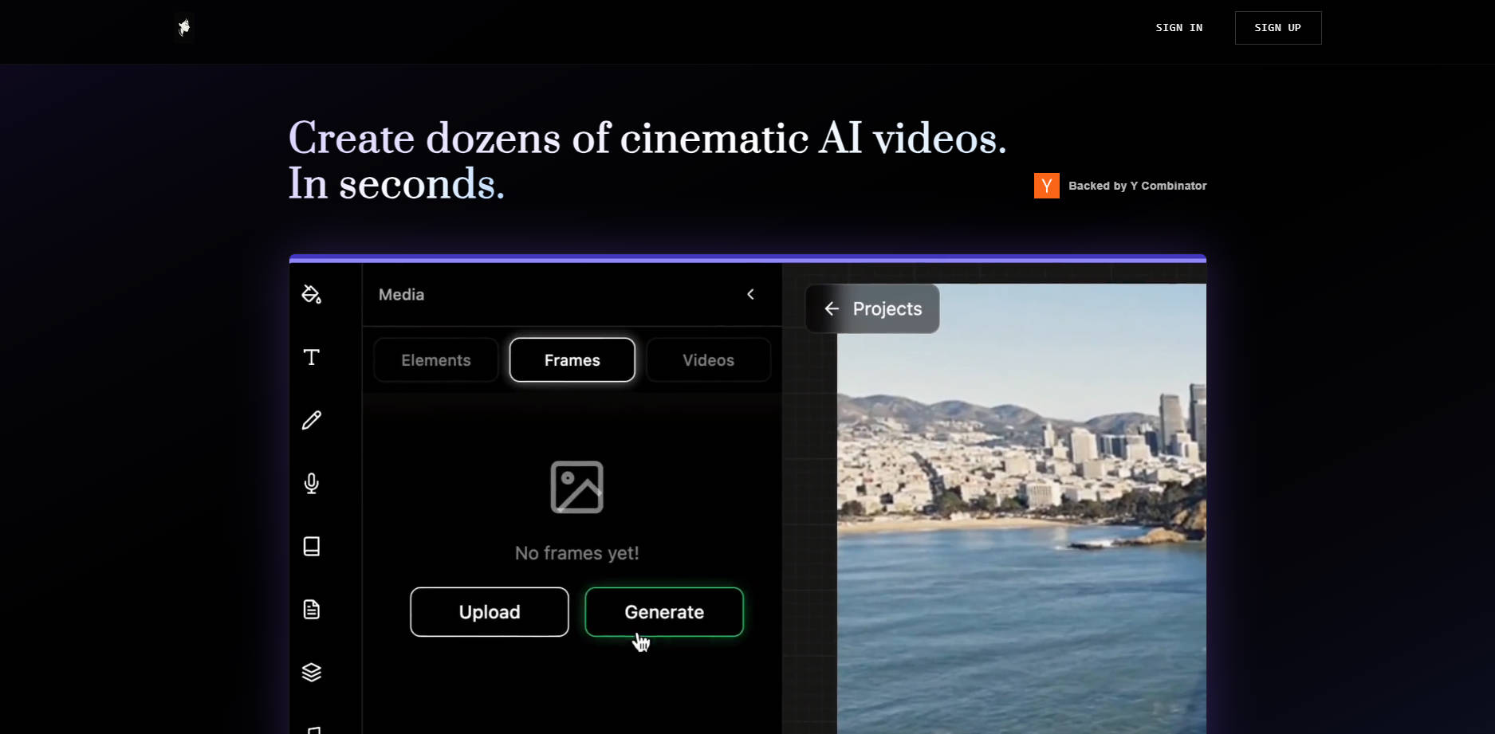
Task: Select the paint bucket fill tool
Action: (x=311, y=294)
